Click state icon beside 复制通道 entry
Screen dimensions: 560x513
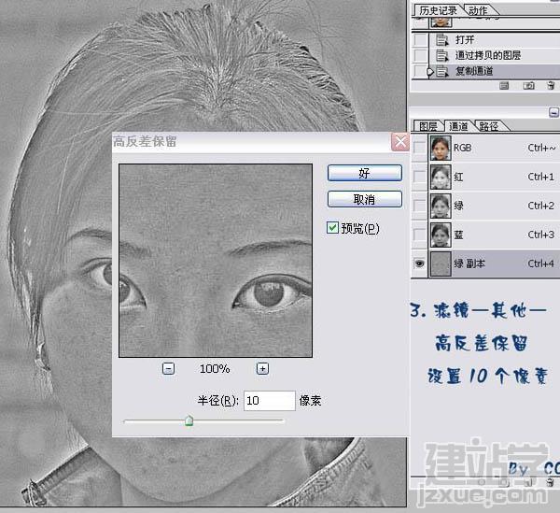pyautogui.click(x=442, y=71)
